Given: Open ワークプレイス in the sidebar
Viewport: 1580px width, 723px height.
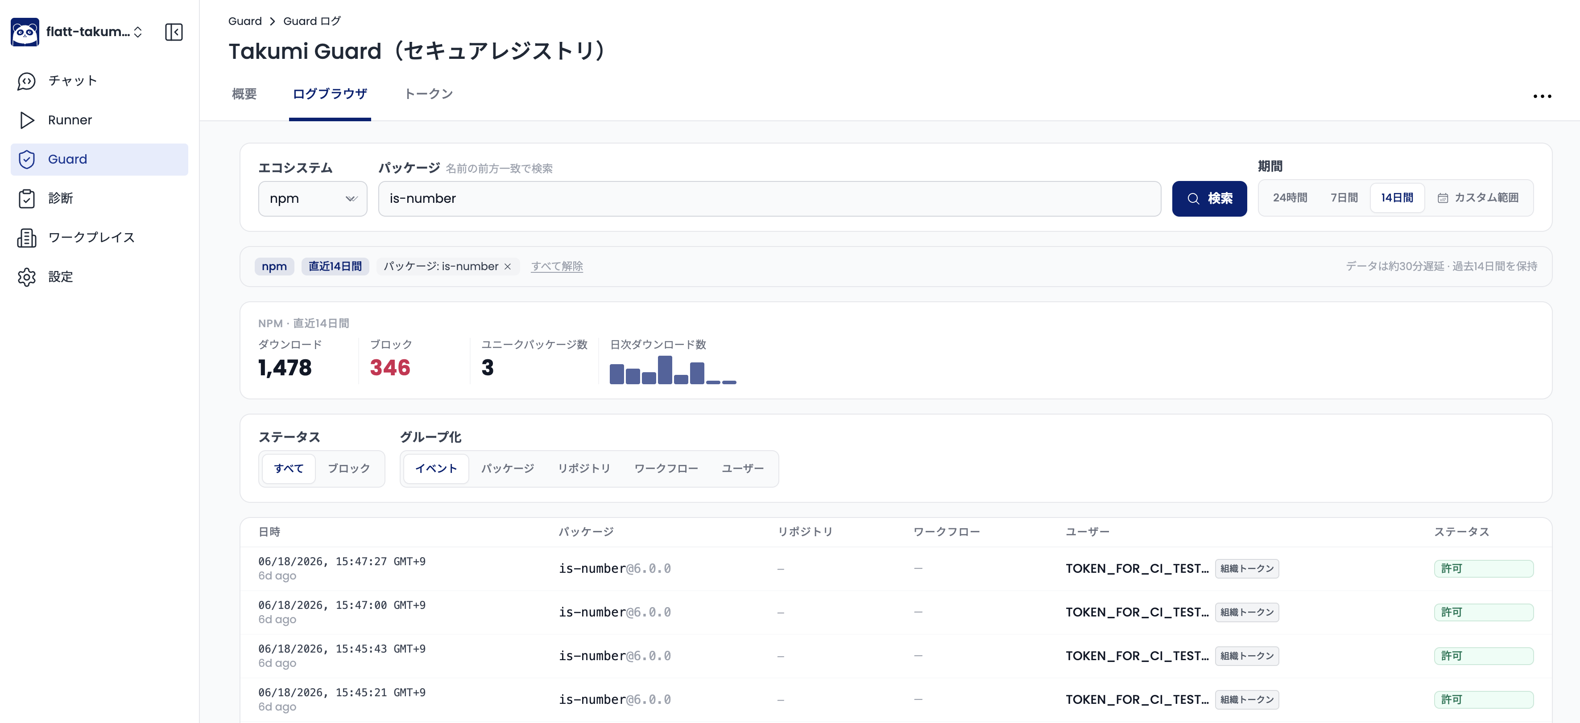Looking at the screenshot, I should pos(99,238).
